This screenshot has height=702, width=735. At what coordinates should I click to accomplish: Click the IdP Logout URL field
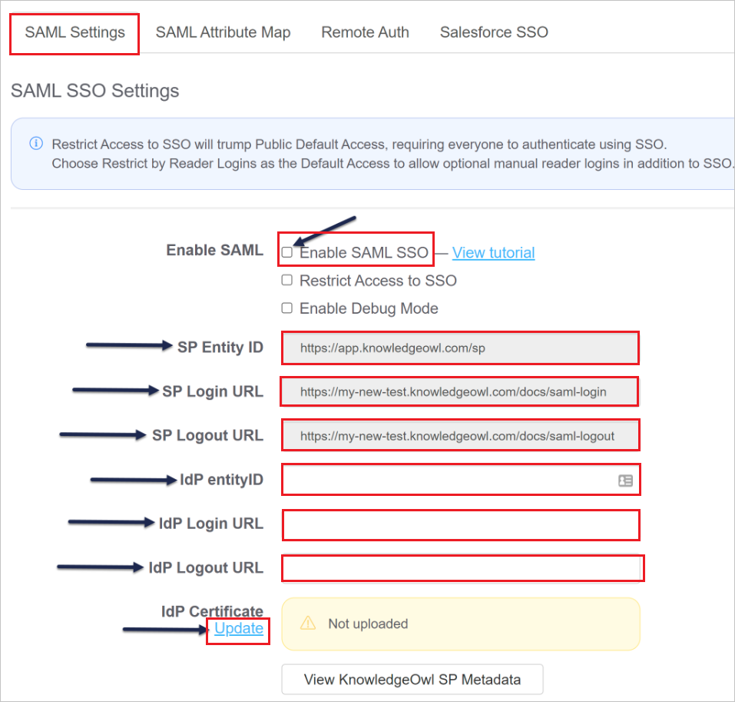tap(459, 567)
